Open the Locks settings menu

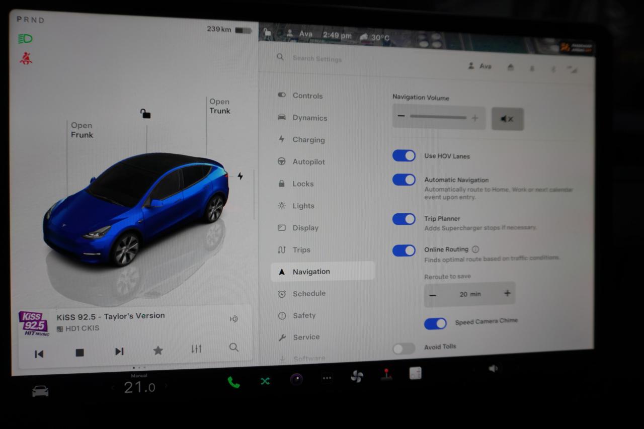[x=296, y=184]
